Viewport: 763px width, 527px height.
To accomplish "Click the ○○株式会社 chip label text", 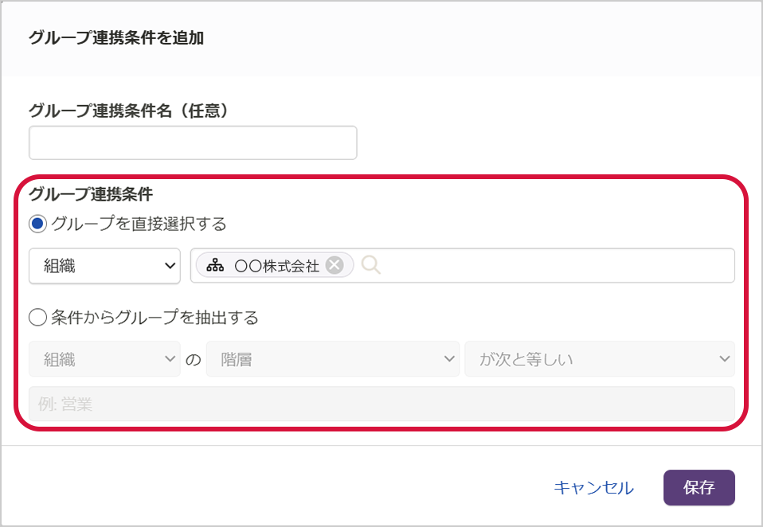I will coord(277,266).
